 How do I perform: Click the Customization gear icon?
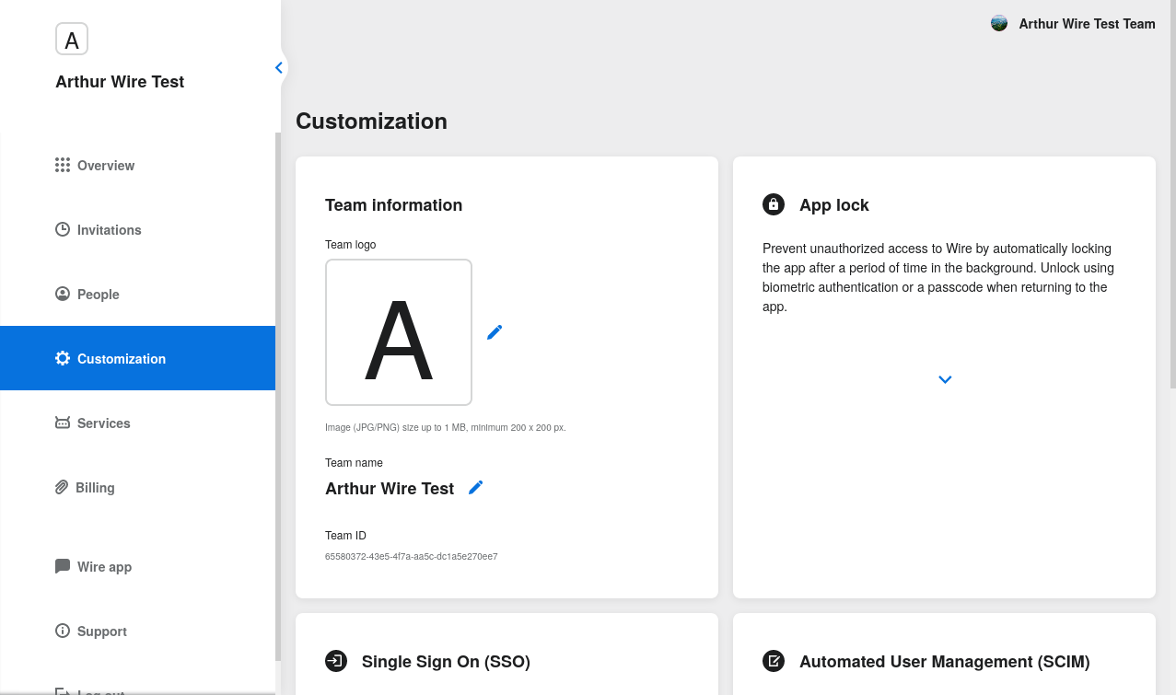tap(63, 358)
